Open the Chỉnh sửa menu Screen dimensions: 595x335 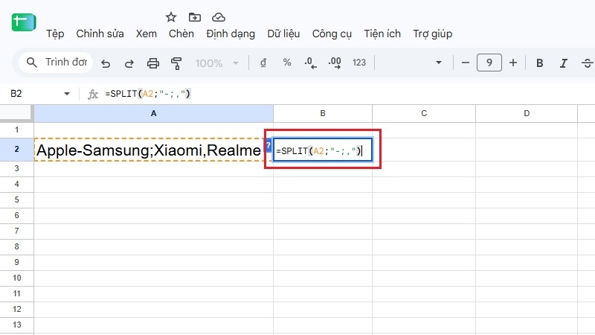[100, 33]
